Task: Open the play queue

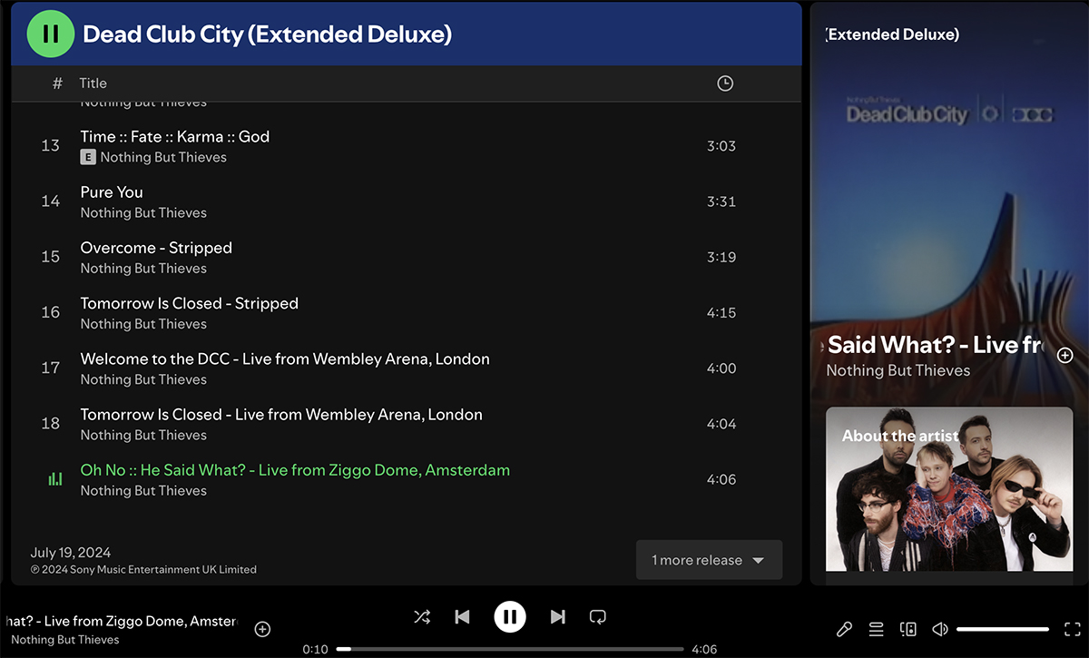Action: point(876,629)
